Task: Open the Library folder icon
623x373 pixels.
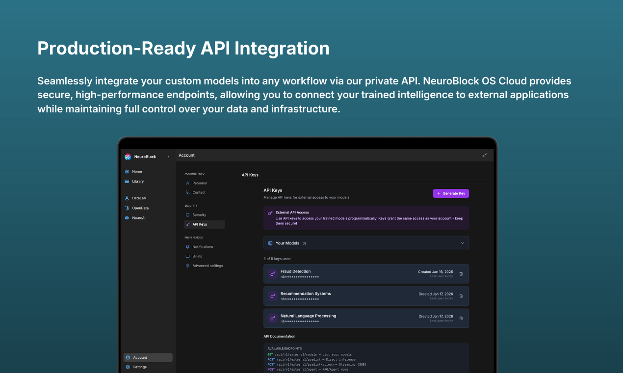Action: point(127,181)
